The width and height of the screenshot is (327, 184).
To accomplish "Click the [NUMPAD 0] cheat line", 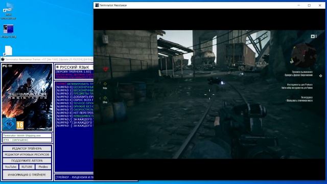I will pos(75,87).
